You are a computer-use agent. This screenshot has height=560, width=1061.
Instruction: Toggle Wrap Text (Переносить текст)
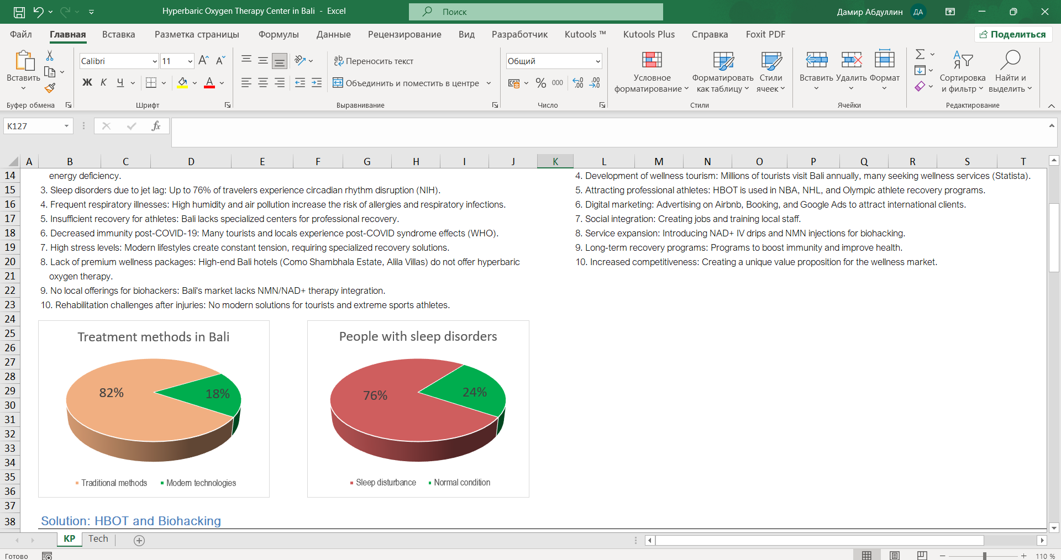point(374,61)
